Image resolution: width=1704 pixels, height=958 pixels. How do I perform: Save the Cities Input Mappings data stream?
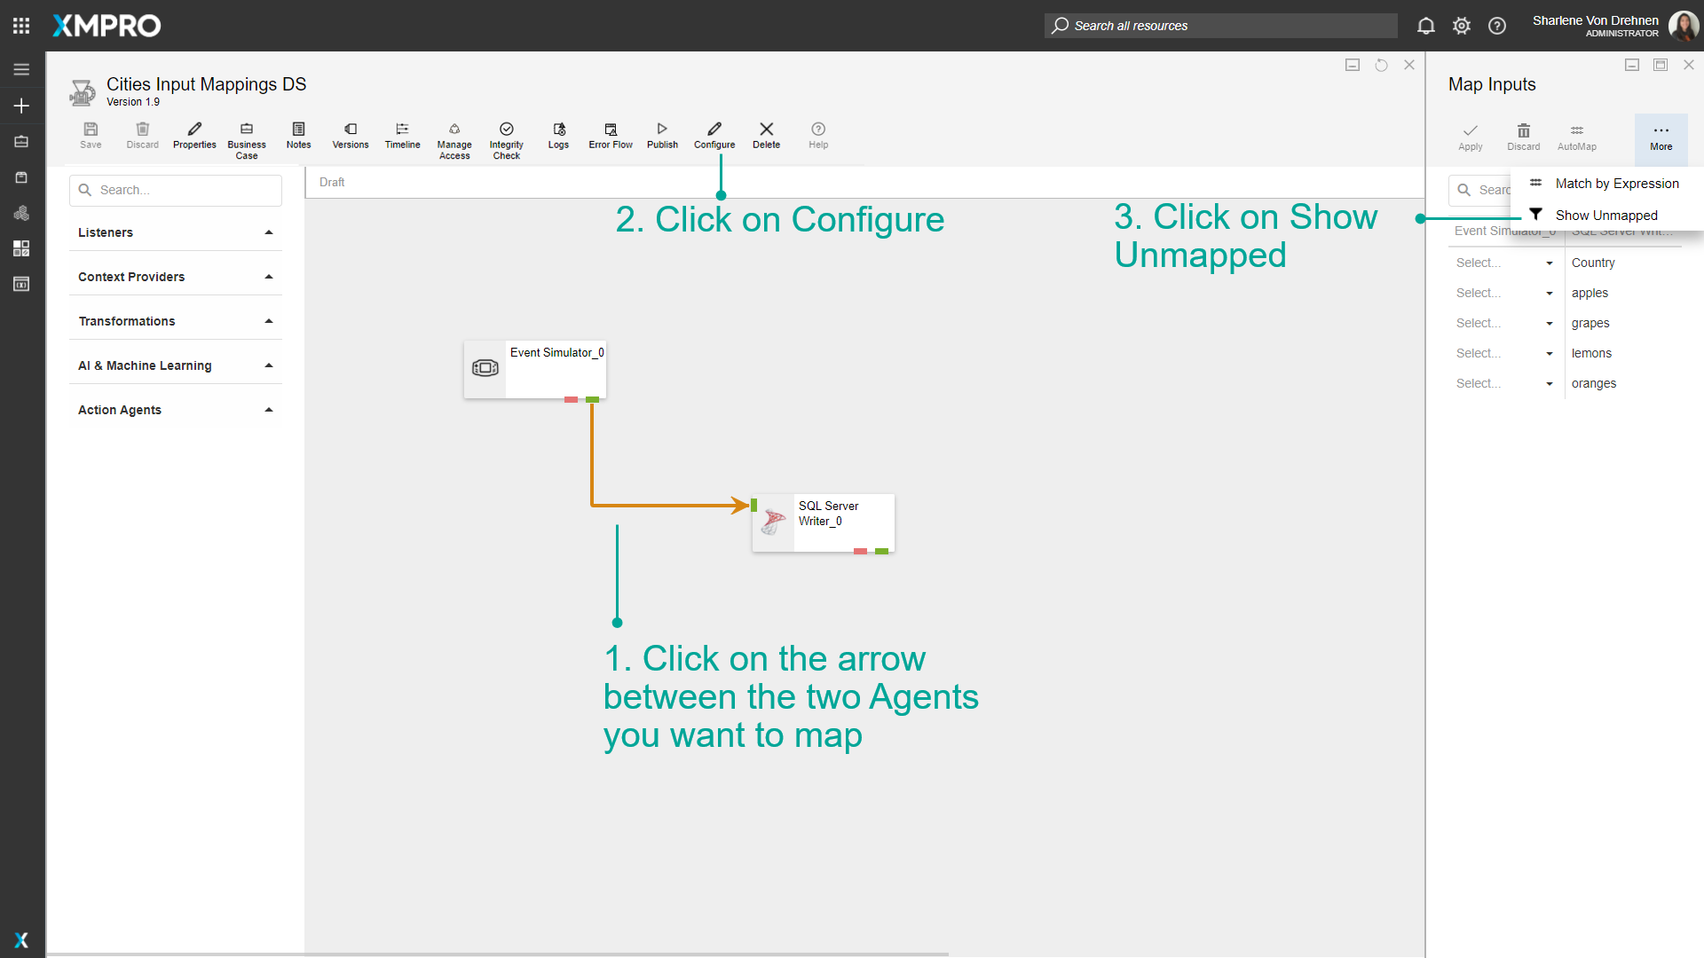pos(91,136)
